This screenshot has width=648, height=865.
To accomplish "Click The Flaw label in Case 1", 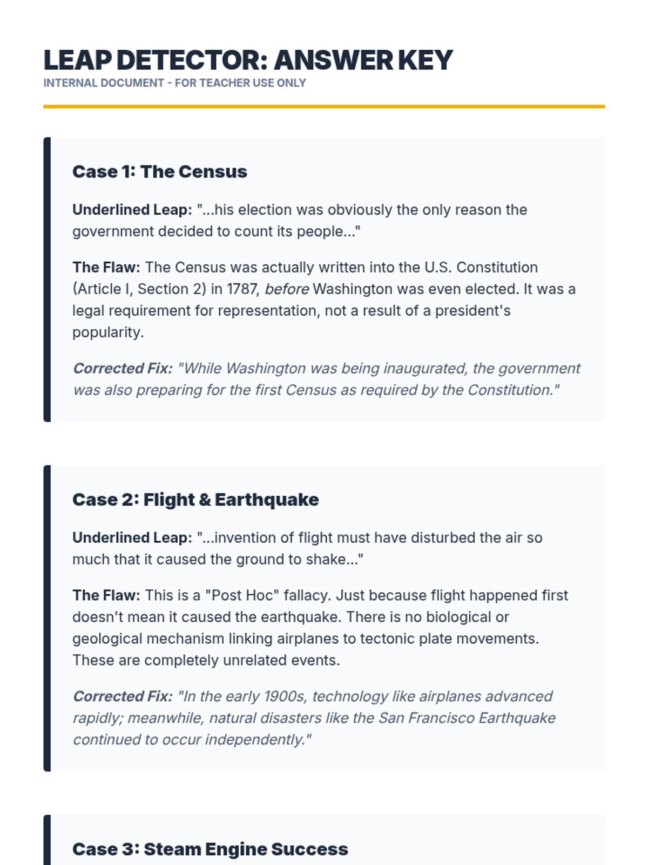I will coord(106,268).
